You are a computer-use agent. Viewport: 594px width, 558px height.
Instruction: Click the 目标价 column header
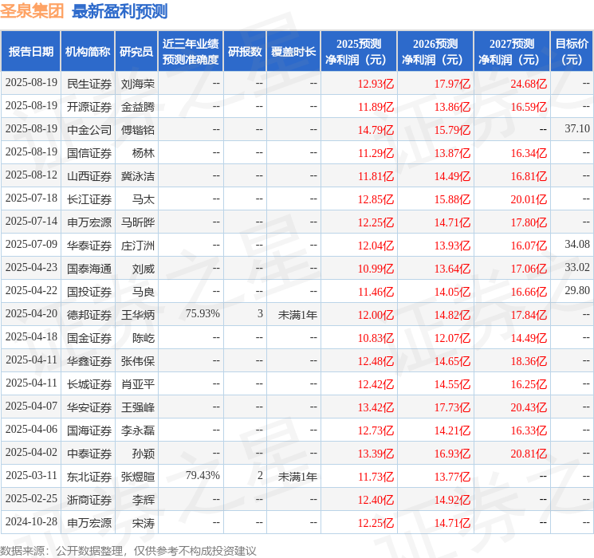[572, 52]
